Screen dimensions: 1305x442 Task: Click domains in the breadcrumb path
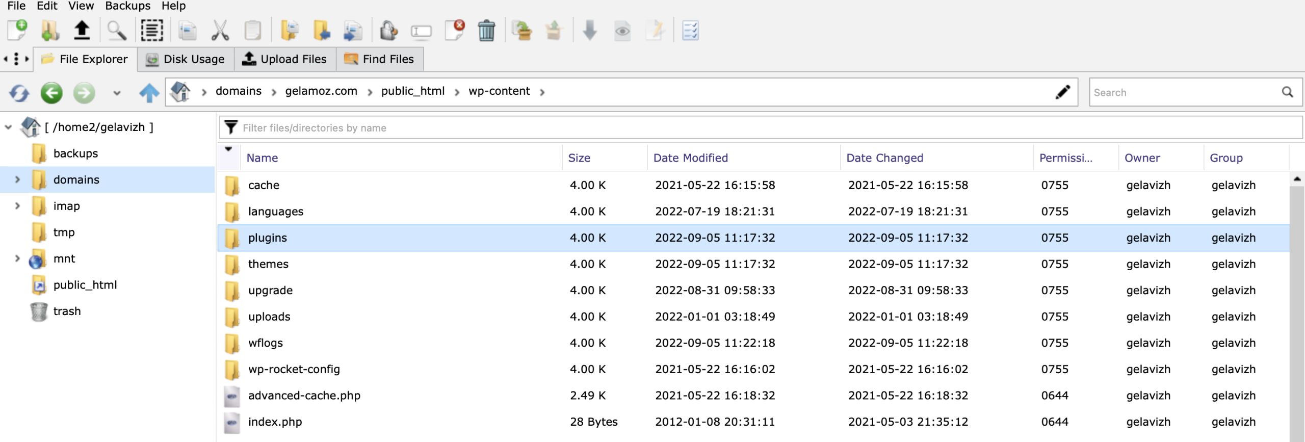pyautogui.click(x=239, y=91)
